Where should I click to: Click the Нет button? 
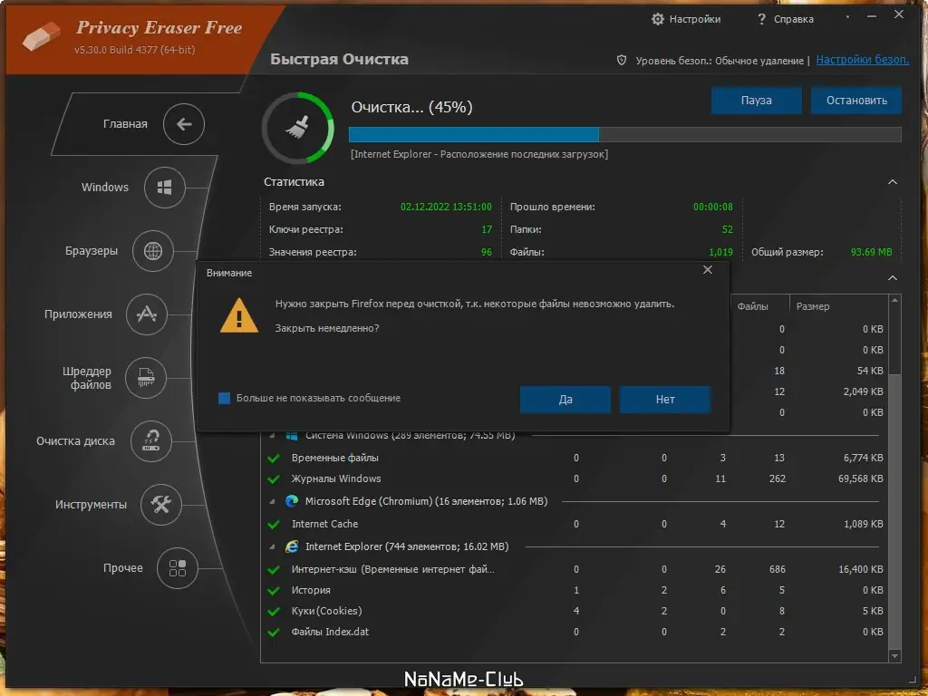[665, 400]
